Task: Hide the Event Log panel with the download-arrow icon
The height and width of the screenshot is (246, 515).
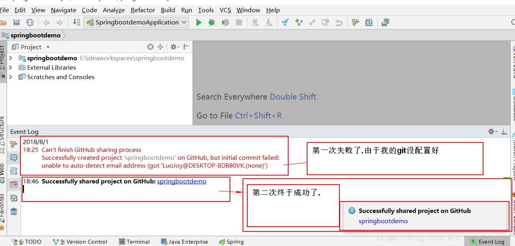Action: [x=504, y=131]
